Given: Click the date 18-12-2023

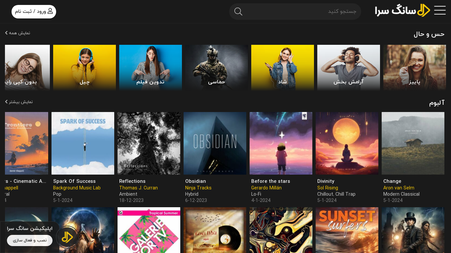Looking at the screenshot, I should [131, 200].
